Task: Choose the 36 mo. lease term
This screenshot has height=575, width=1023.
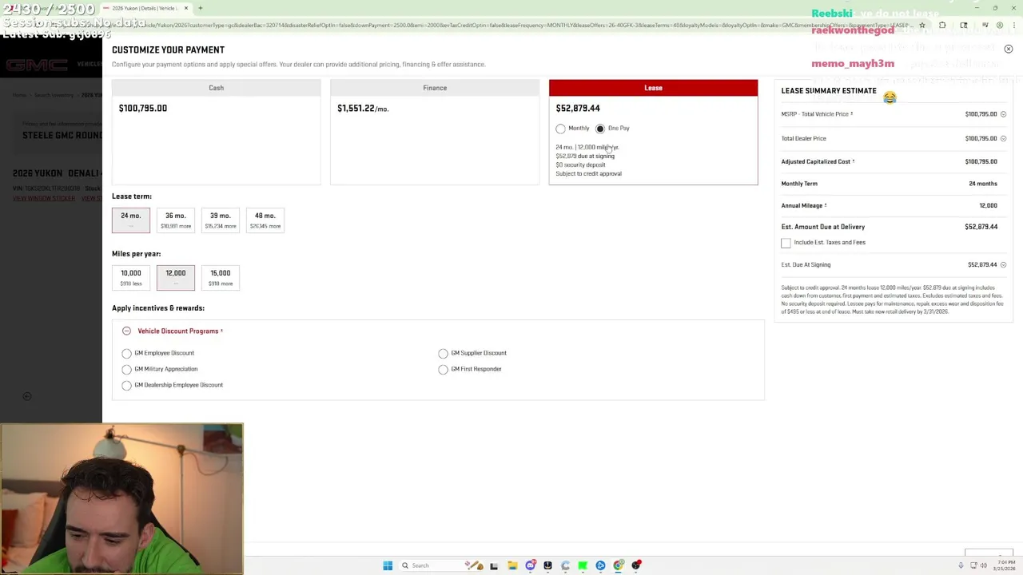Action: pyautogui.click(x=175, y=220)
